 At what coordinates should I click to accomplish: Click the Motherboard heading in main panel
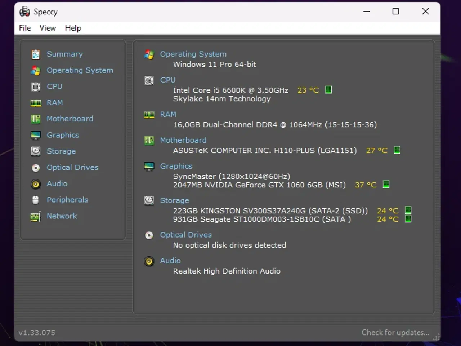183,140
